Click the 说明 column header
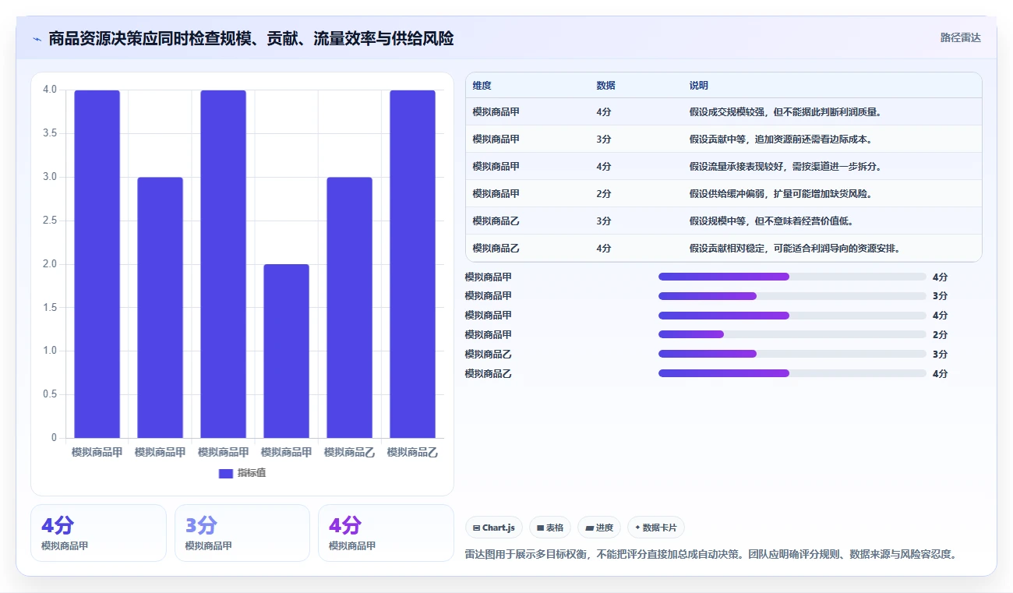This screenshot has width=1013, height=593. [x=699, y=86]
